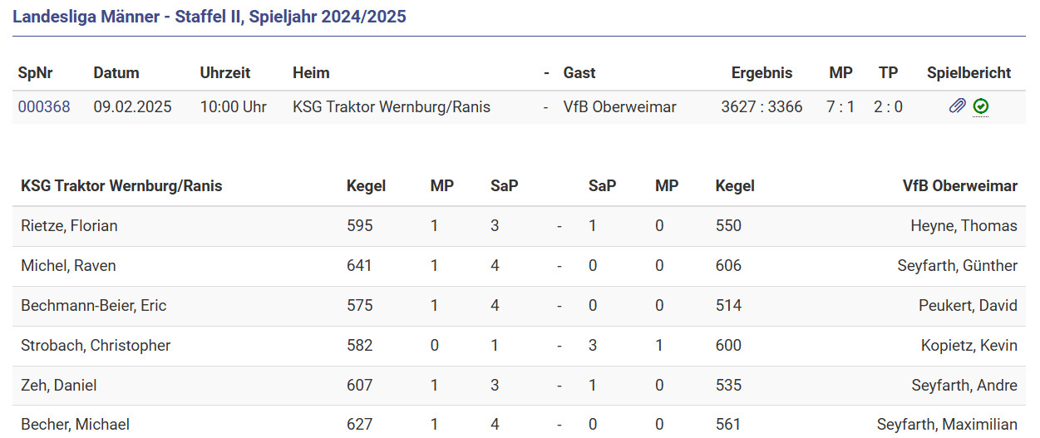The width and height of the screenshot is (1040, 438).
Task: Select the Spielbericht column header
Action: coord(969,73)
